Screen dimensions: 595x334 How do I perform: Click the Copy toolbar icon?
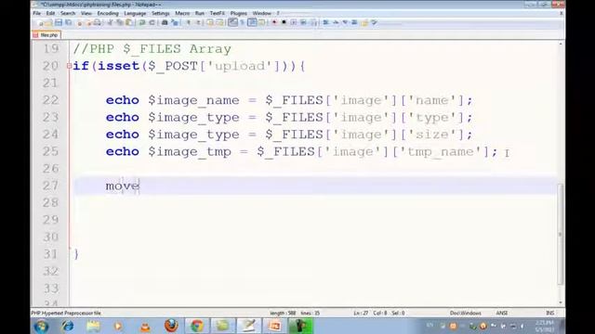(x=120, y=22)
